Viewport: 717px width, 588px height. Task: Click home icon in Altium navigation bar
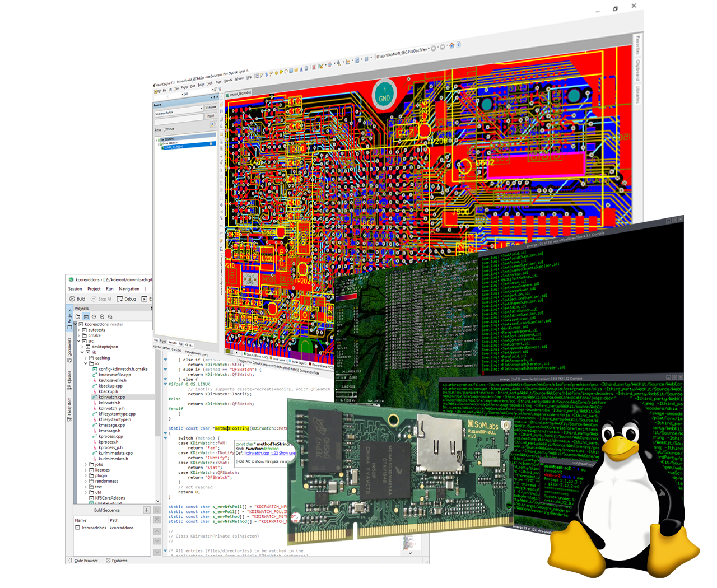(451, 46)
